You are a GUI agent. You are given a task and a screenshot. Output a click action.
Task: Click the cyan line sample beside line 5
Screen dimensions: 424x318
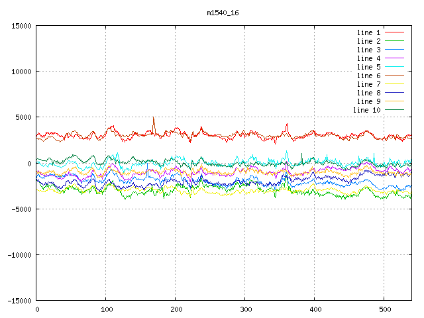(394, 67)
